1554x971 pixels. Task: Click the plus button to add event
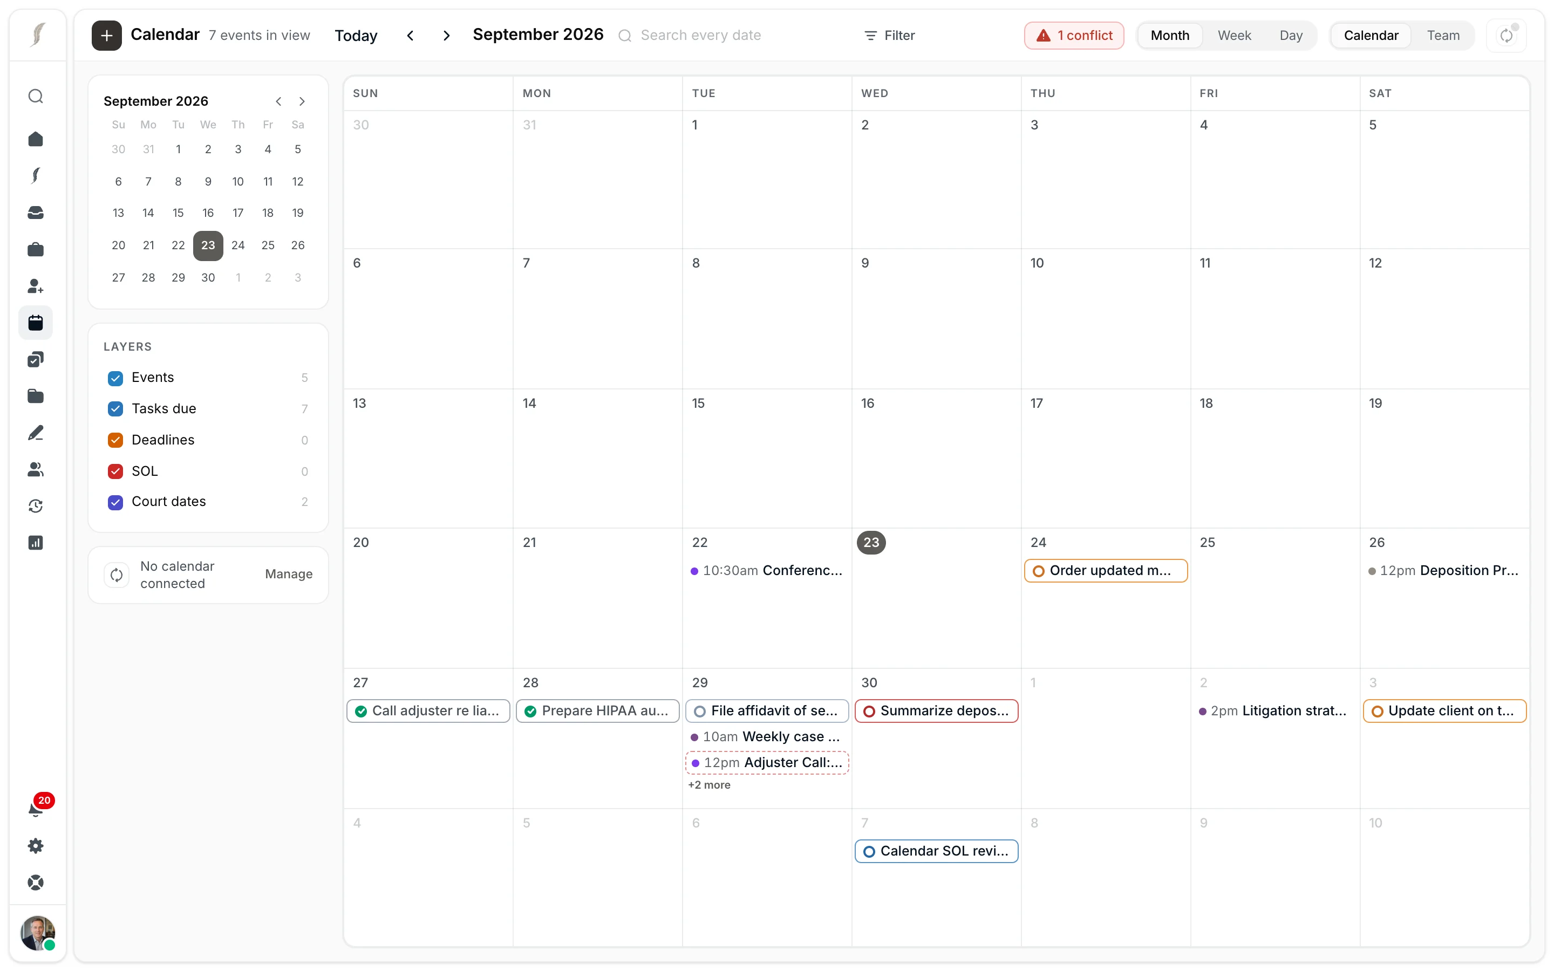click(x=107, y=35)
